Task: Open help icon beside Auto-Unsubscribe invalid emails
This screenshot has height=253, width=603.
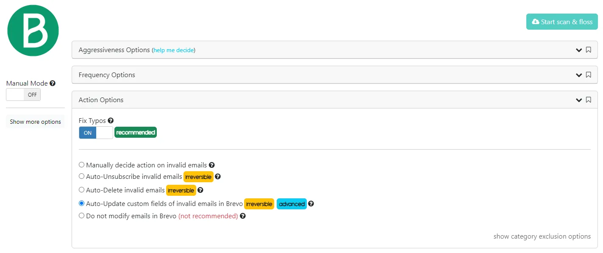Action: [x=218, y=177]
